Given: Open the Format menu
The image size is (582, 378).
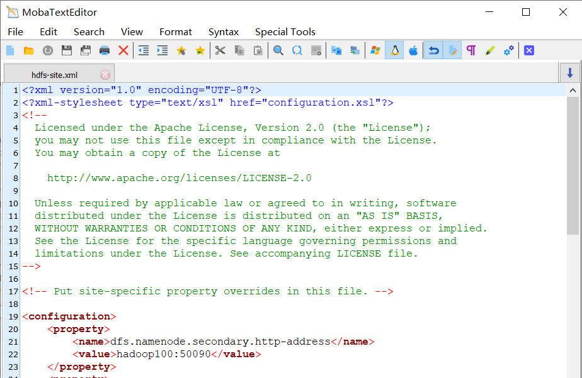Looking at the screenshot, I should [x=176, y=32].
